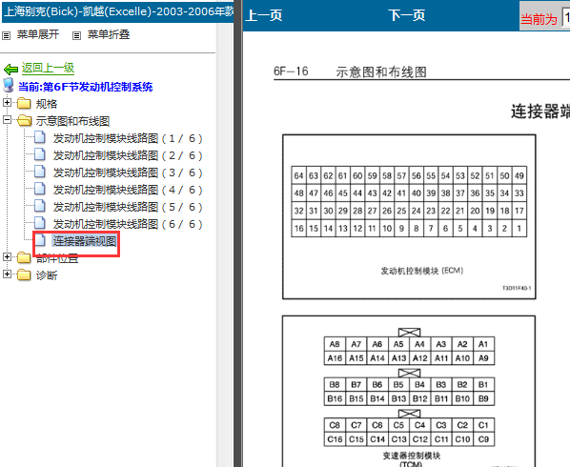Expand the 诊断 tree node
This screenshot has width=570, height=467.
click(x=7, y=274)
